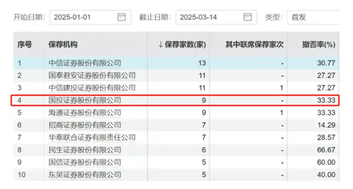
Task: Open 东吴证券股份有限公司 link
Action: pos(85,174)
